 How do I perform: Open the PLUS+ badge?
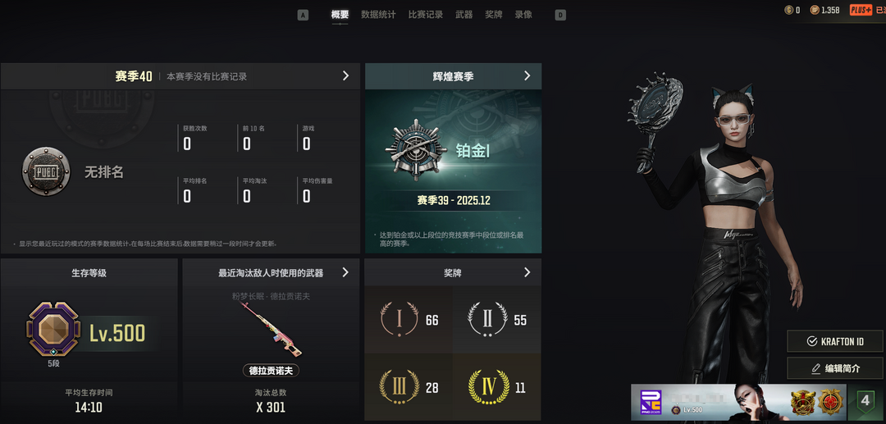tap(861, 10)
